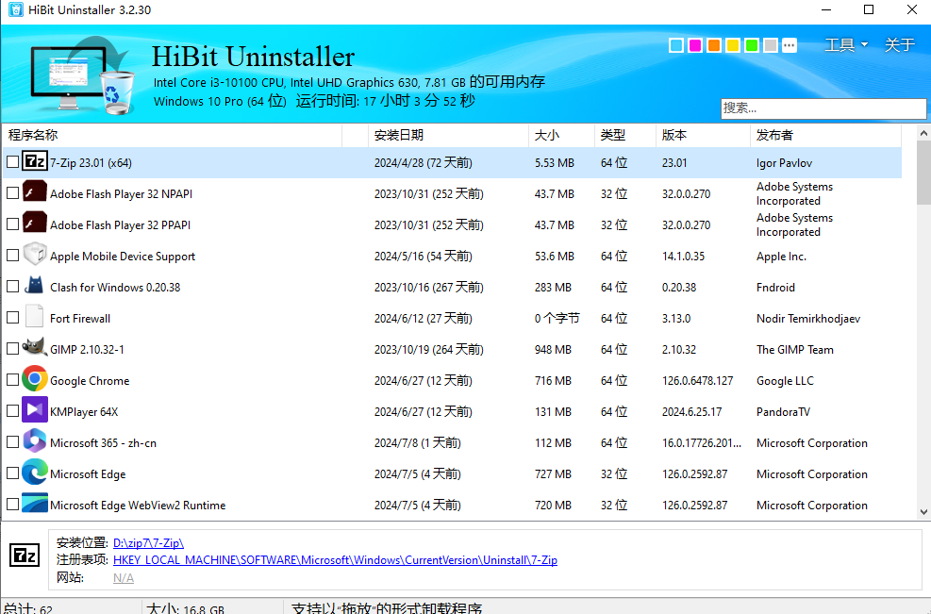Open the D:\zip7\7-Zip\ install location link
This screenshot has height=614, width=931.
click(148, 542)
